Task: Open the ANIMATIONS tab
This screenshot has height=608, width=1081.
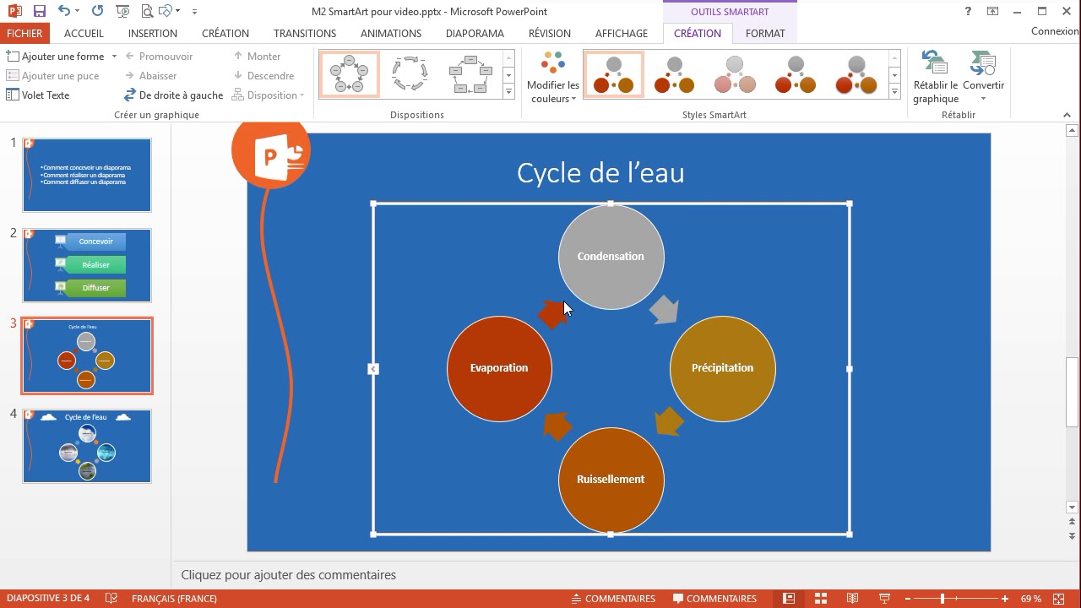Action: [x=390, y=33]
